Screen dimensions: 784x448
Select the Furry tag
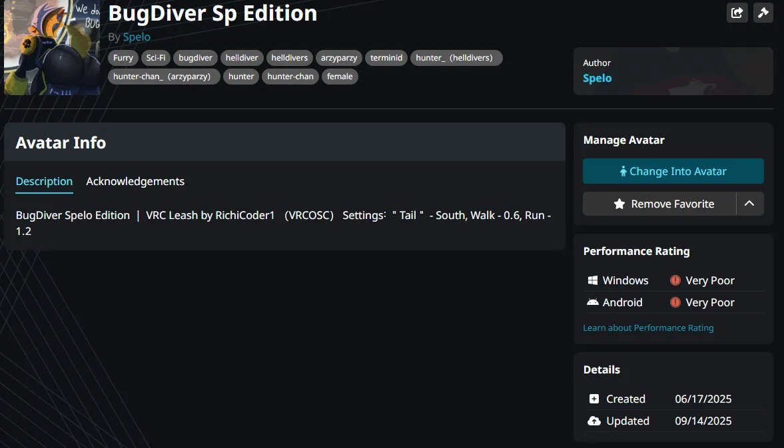[123, 58]
